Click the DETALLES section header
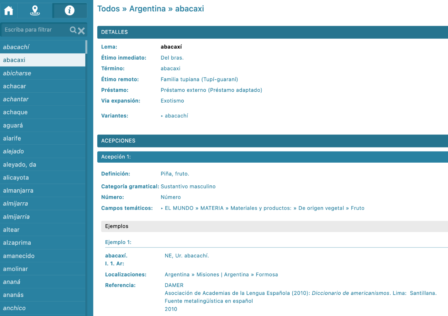Screen dimensions: 448x316 click(x=272, y=32)
